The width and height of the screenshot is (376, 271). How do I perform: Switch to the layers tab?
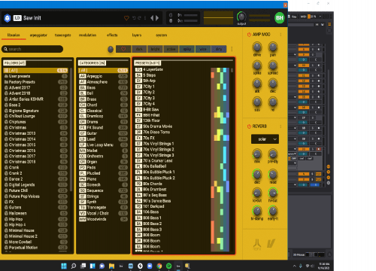(x=137, y=35)
